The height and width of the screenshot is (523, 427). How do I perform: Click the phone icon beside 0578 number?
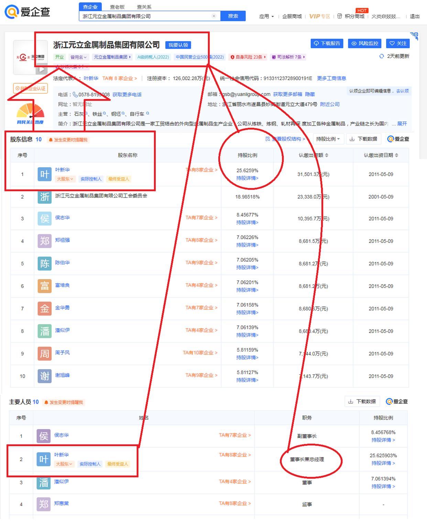(x=75, y=94)
